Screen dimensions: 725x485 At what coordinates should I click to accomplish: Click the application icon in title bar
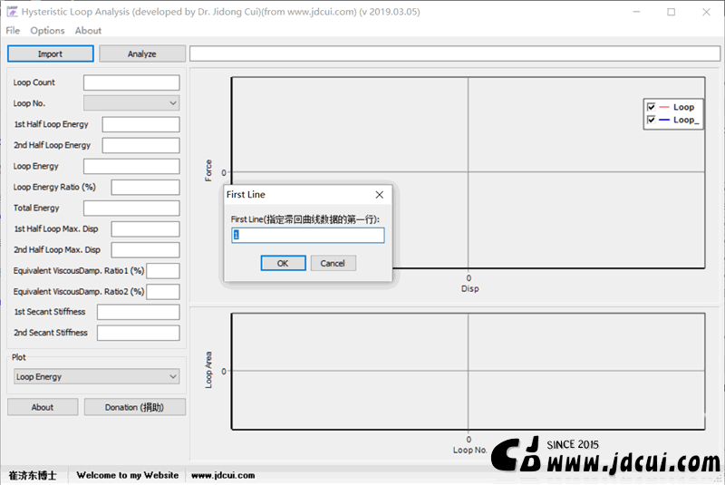(x=12, y=12)
